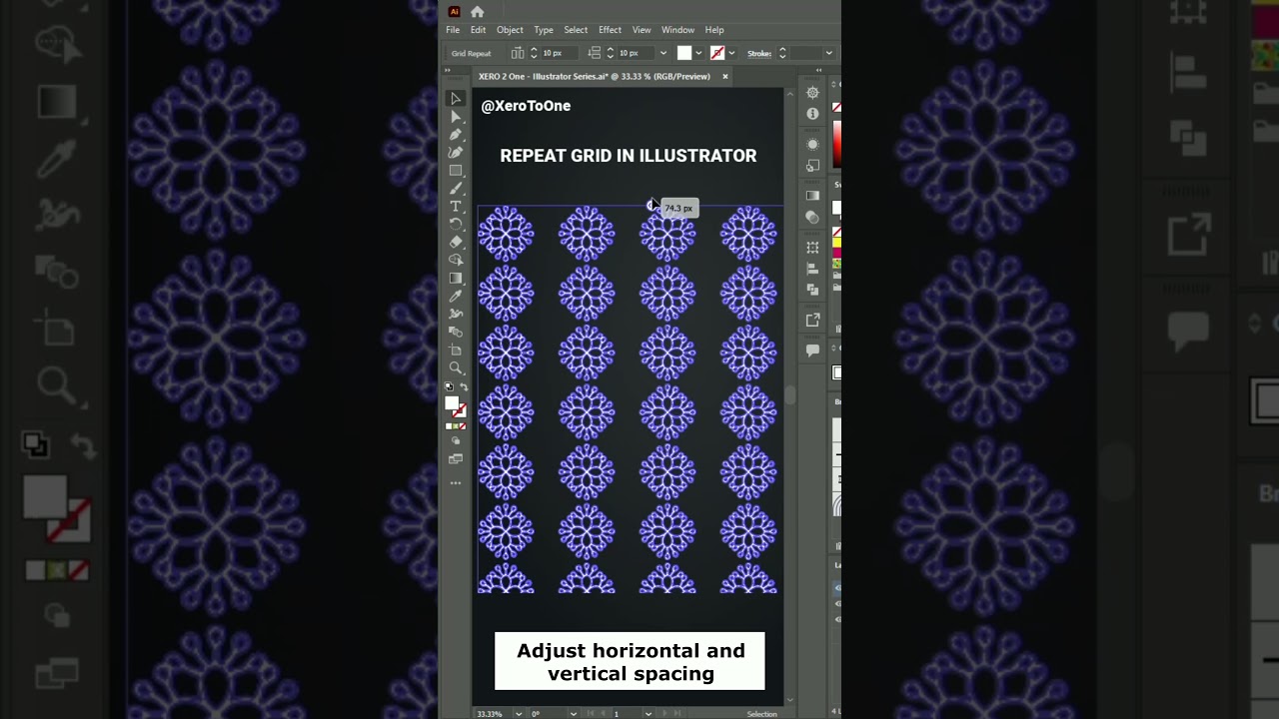Open the Window menu
The height and width of the screenshot is (719, 1279).
click(x=677, y=30)
